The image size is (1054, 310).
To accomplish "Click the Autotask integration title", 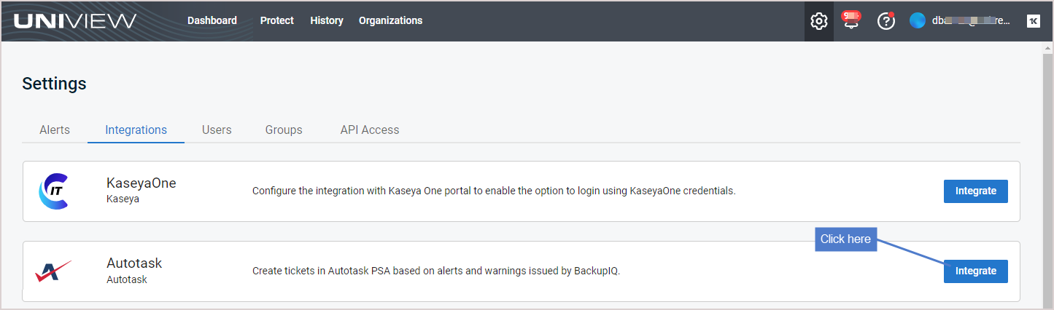I will [x=134, y=263].
